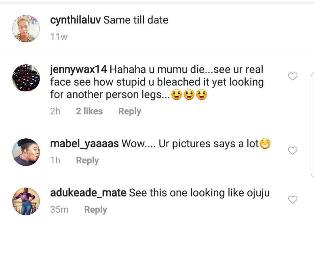Like jennywax14's comment with the heart
314x257 pixels.
292,76
